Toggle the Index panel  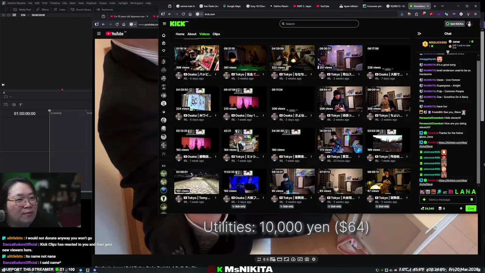(x=60, y=9)
